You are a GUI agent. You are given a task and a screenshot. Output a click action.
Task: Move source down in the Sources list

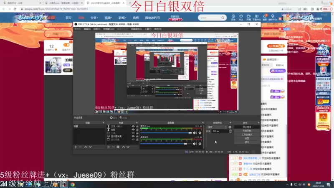click(x=128, y=147)
